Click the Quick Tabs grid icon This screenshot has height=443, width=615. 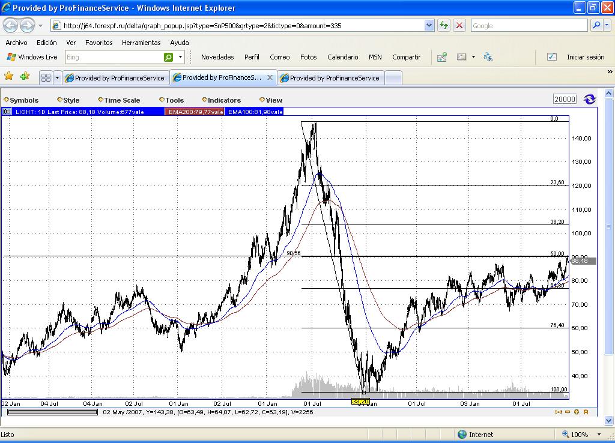pos(46,78)
